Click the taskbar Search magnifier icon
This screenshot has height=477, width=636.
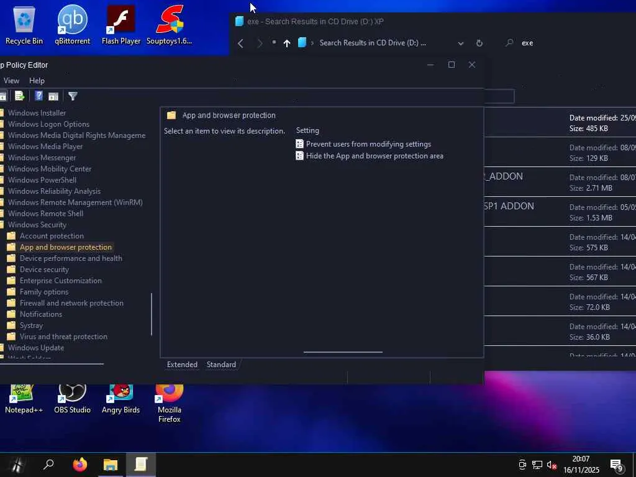(x=48, y=465)
